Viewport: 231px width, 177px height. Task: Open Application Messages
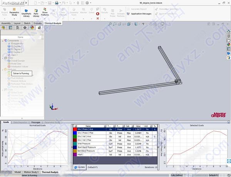[139, 14]
